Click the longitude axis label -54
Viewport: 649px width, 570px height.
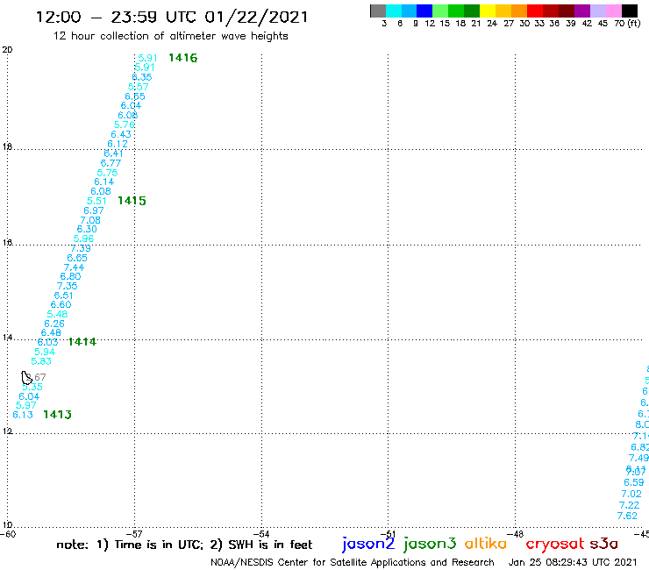[261, 534]
